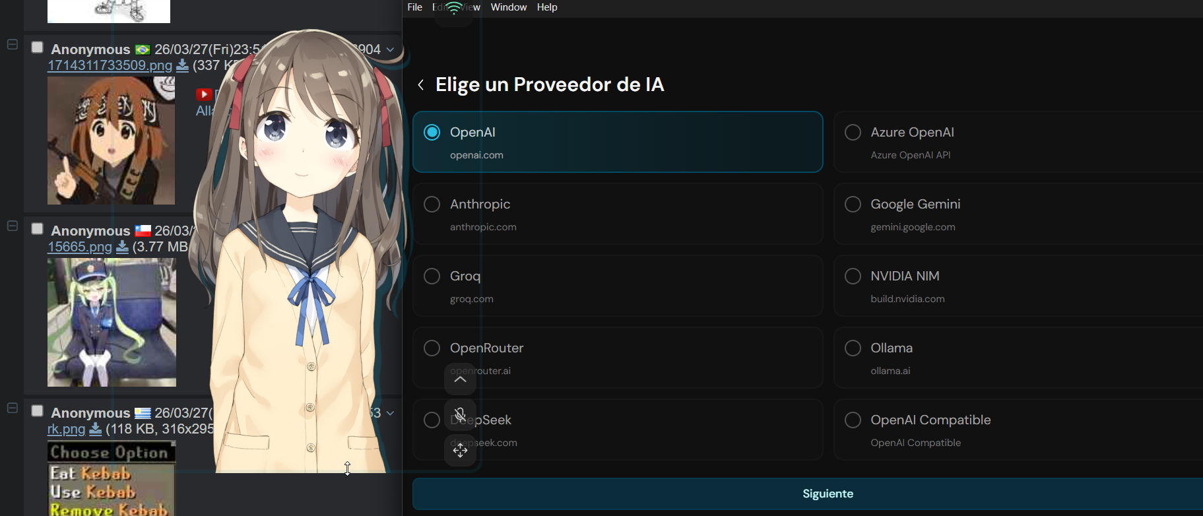
Task: Collapse the rk.png post with its minus toggle
Action: [12, 408]
